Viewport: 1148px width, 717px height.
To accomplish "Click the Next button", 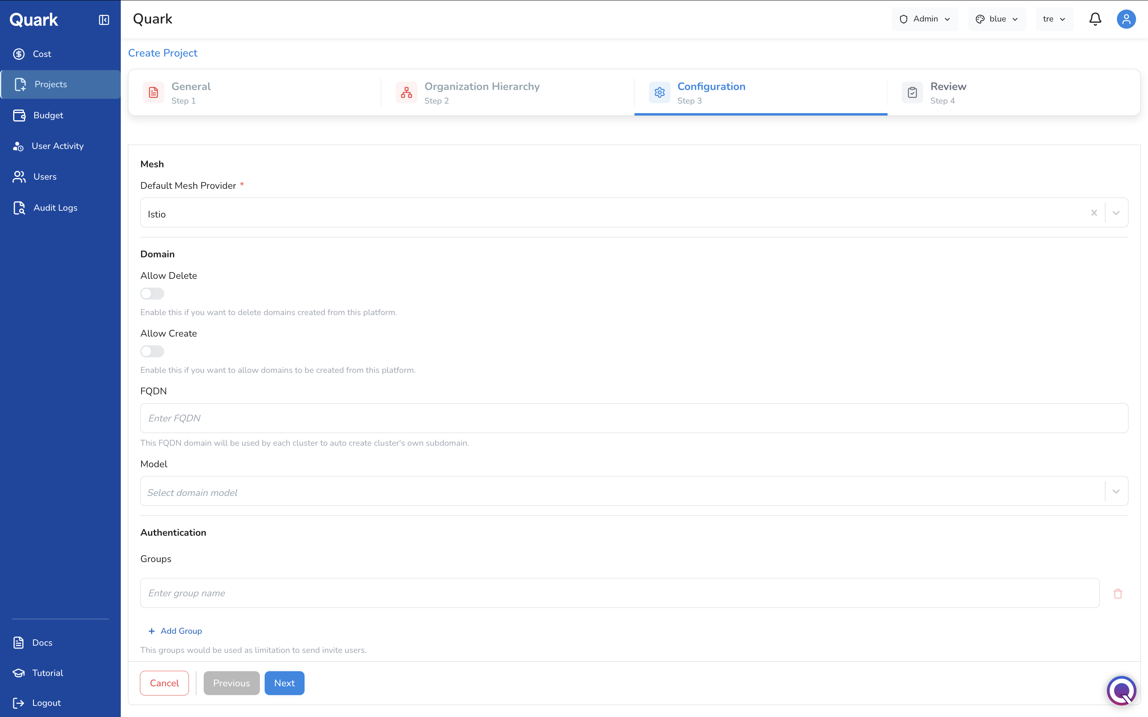I will coord(284,683).
